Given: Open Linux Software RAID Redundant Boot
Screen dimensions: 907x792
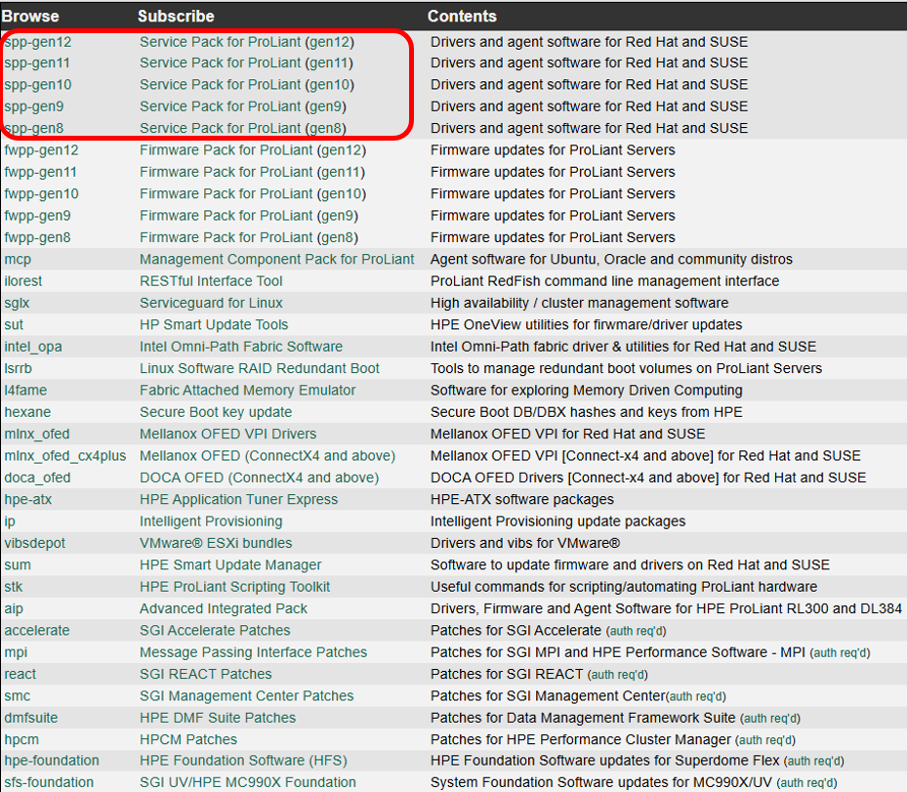Looking at the screenshot, I should [x=260, y=368].
